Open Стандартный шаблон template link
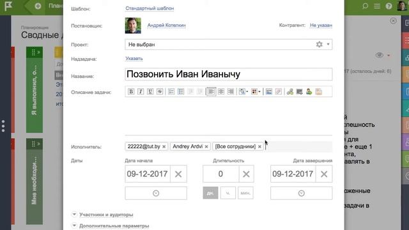This screenshot has height=230, width=409. 150,8
